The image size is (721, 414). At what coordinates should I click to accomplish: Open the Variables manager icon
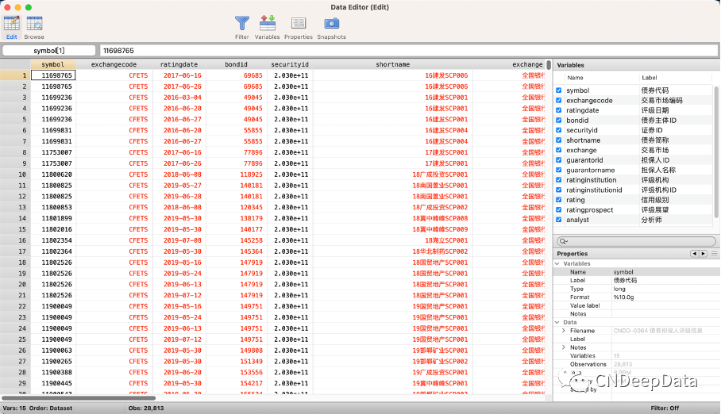[267, 23]
